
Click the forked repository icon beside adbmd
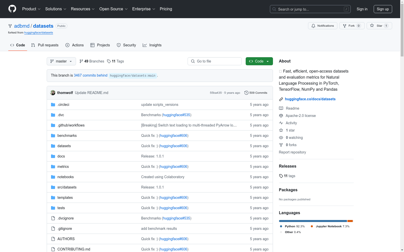tap(10, 26)
